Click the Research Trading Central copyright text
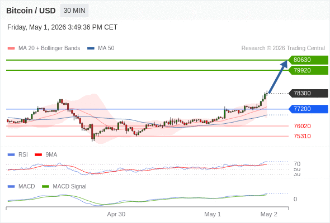Screen dimensions: 330x223 (283, 49)
